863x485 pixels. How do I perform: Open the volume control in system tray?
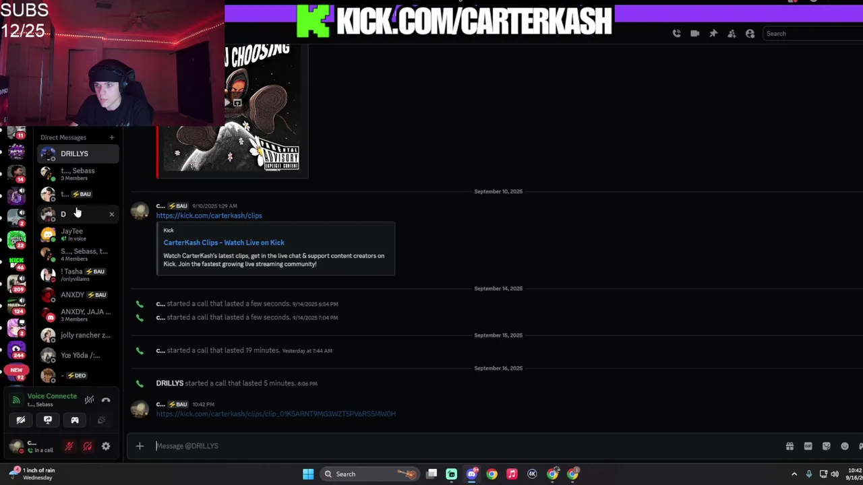coord(835,474)
